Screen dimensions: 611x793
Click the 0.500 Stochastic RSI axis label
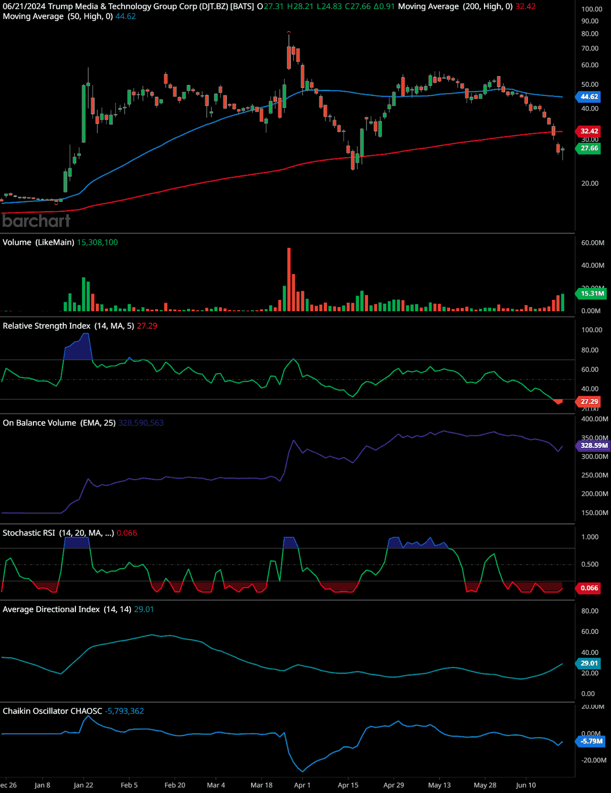pos(590,564)
